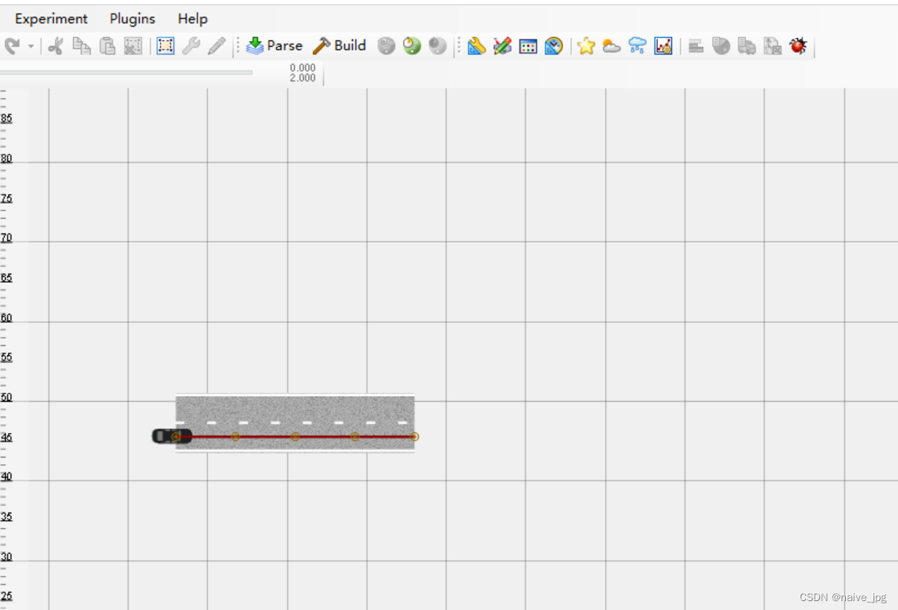Click the 50 label on vertical ruler

point(6,398)
